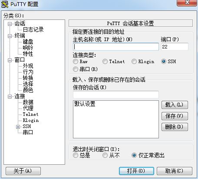Click the 打开 (O) button

tap(136, 171)
